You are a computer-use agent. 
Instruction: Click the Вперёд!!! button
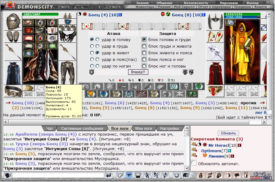coord(138,72)
